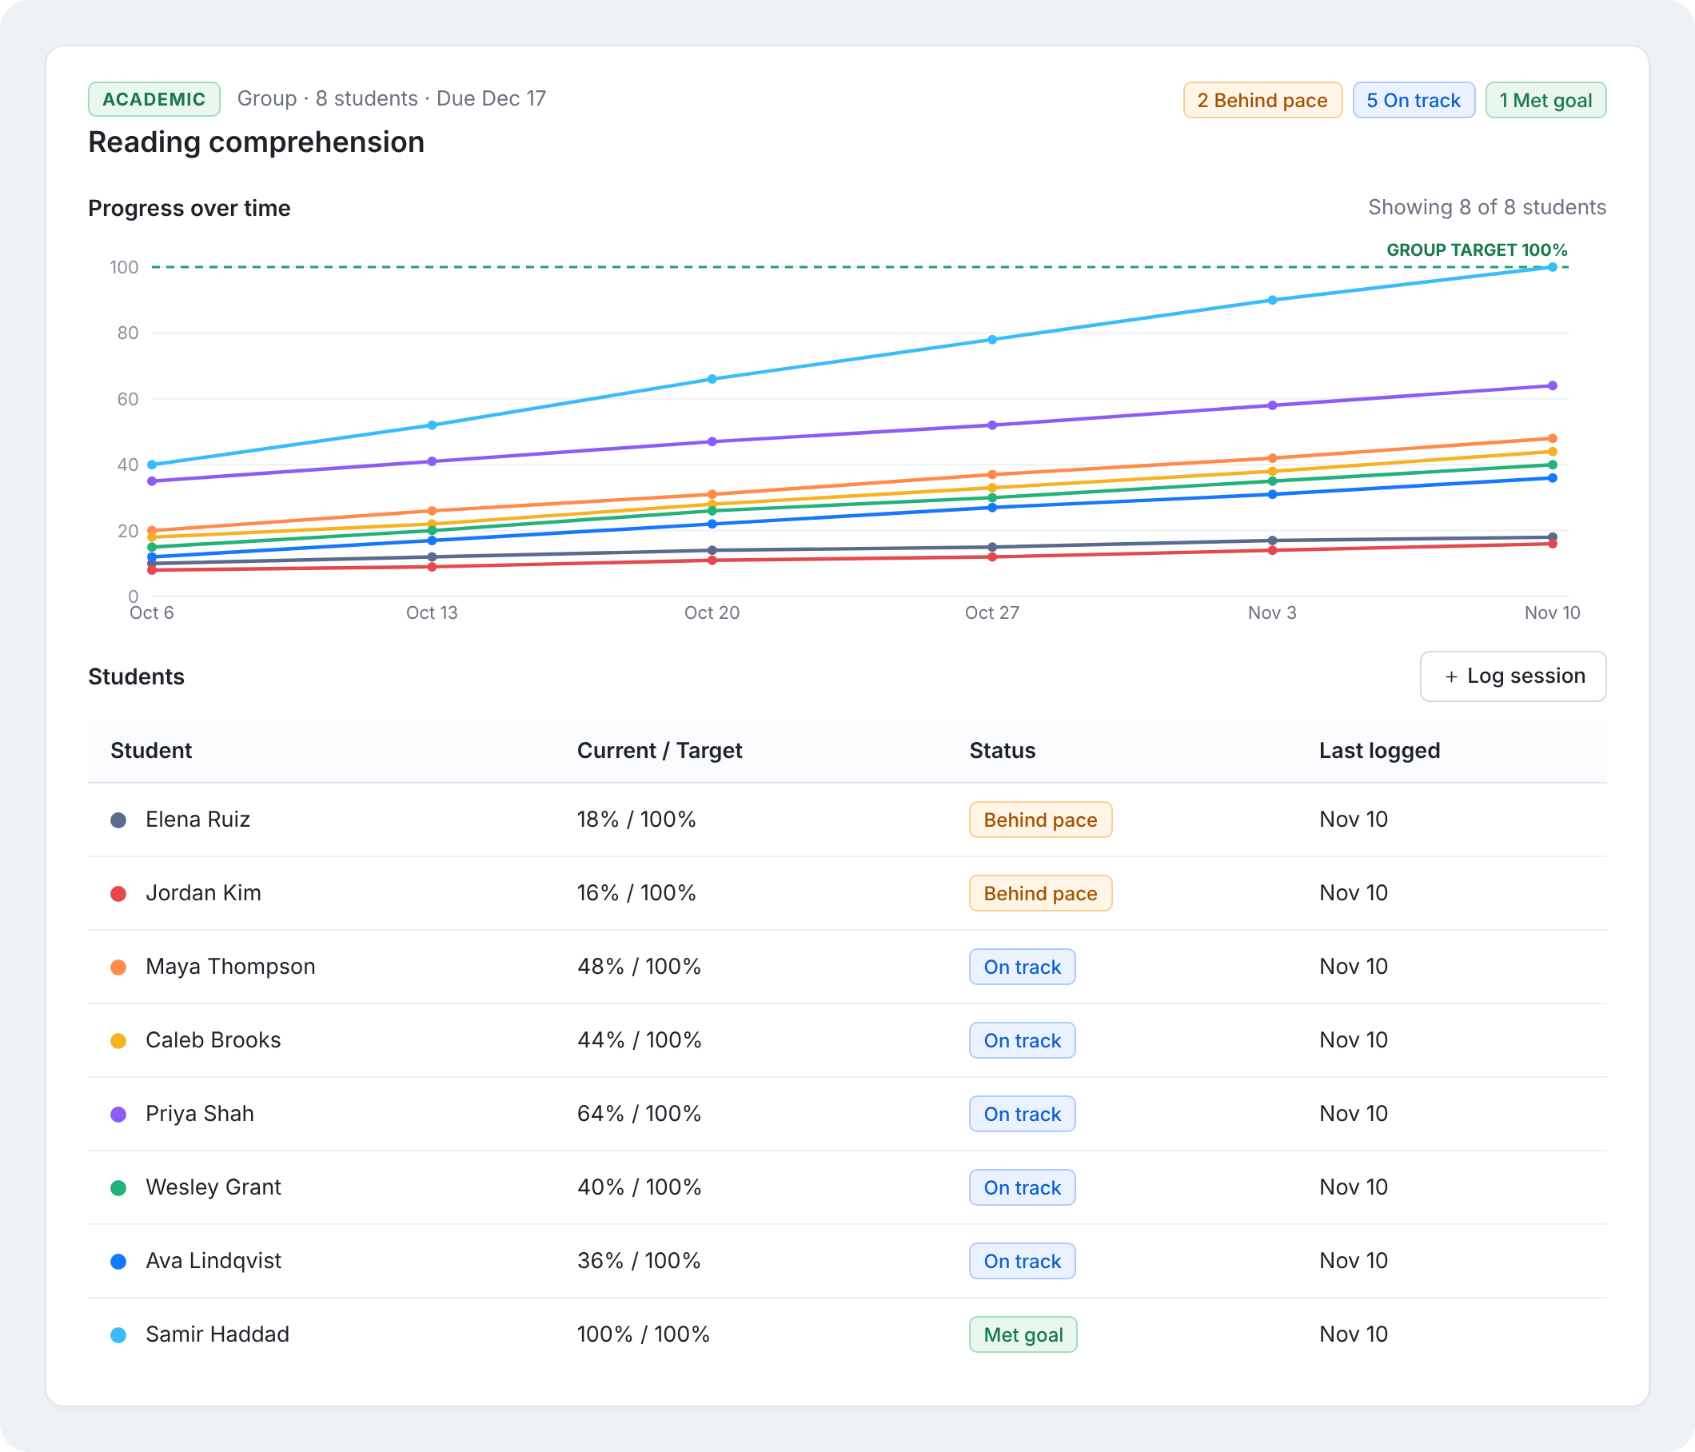1695x1452 pixels.
Task: Click the Showing 8 of 8 students text
Action: pyautogui.click(x=1487, y=208)
